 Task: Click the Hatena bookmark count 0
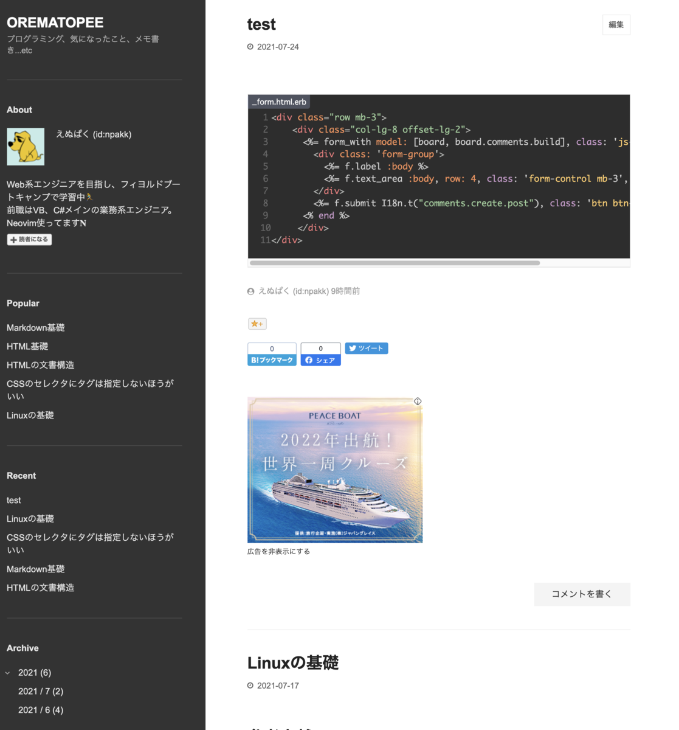(272, 349)
